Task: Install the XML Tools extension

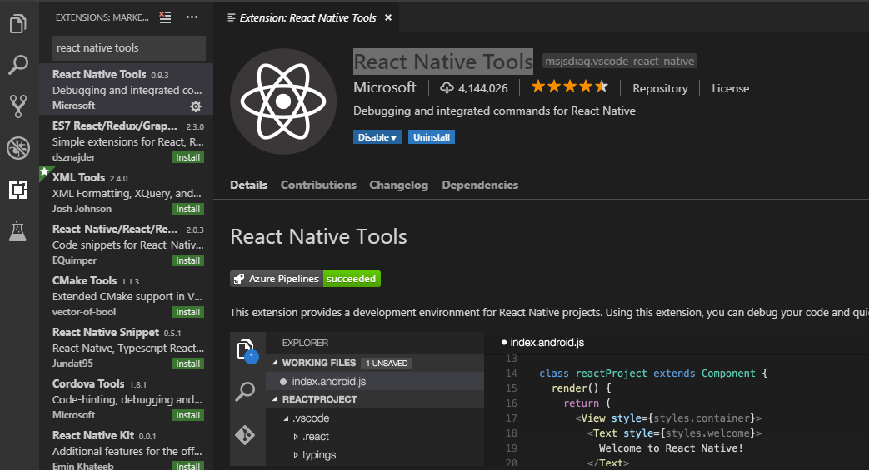Action: click(x=187, y=209)
